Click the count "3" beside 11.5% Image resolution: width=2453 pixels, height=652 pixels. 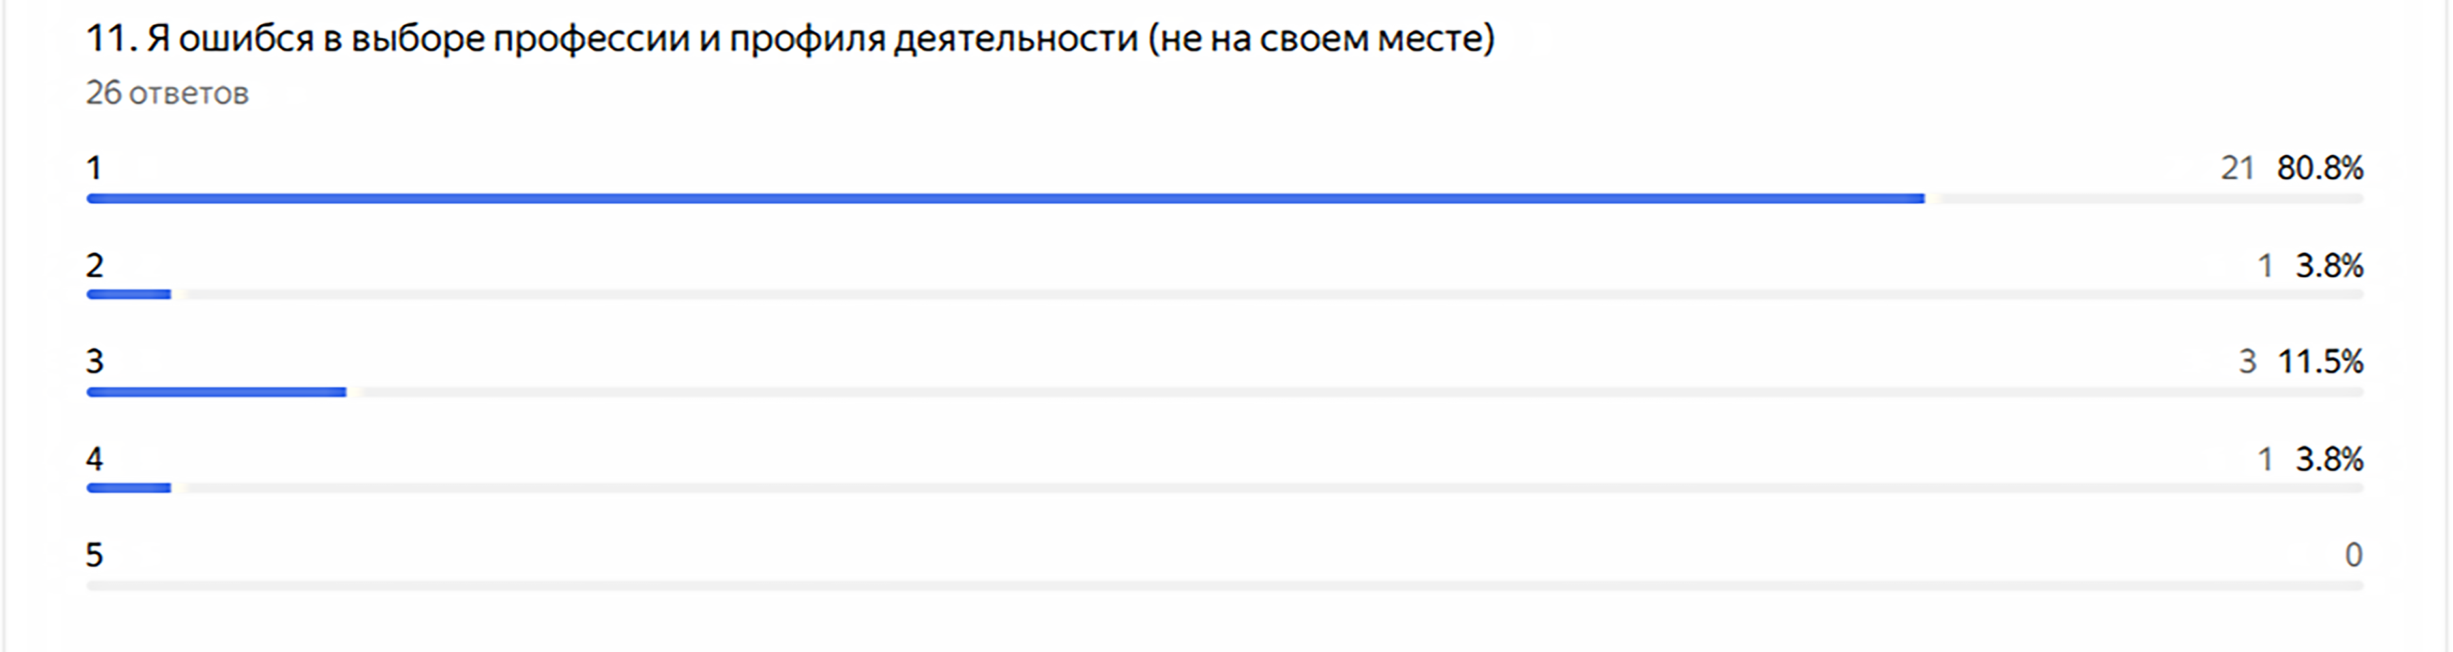pyautogui.click(x=2247, y=362)
